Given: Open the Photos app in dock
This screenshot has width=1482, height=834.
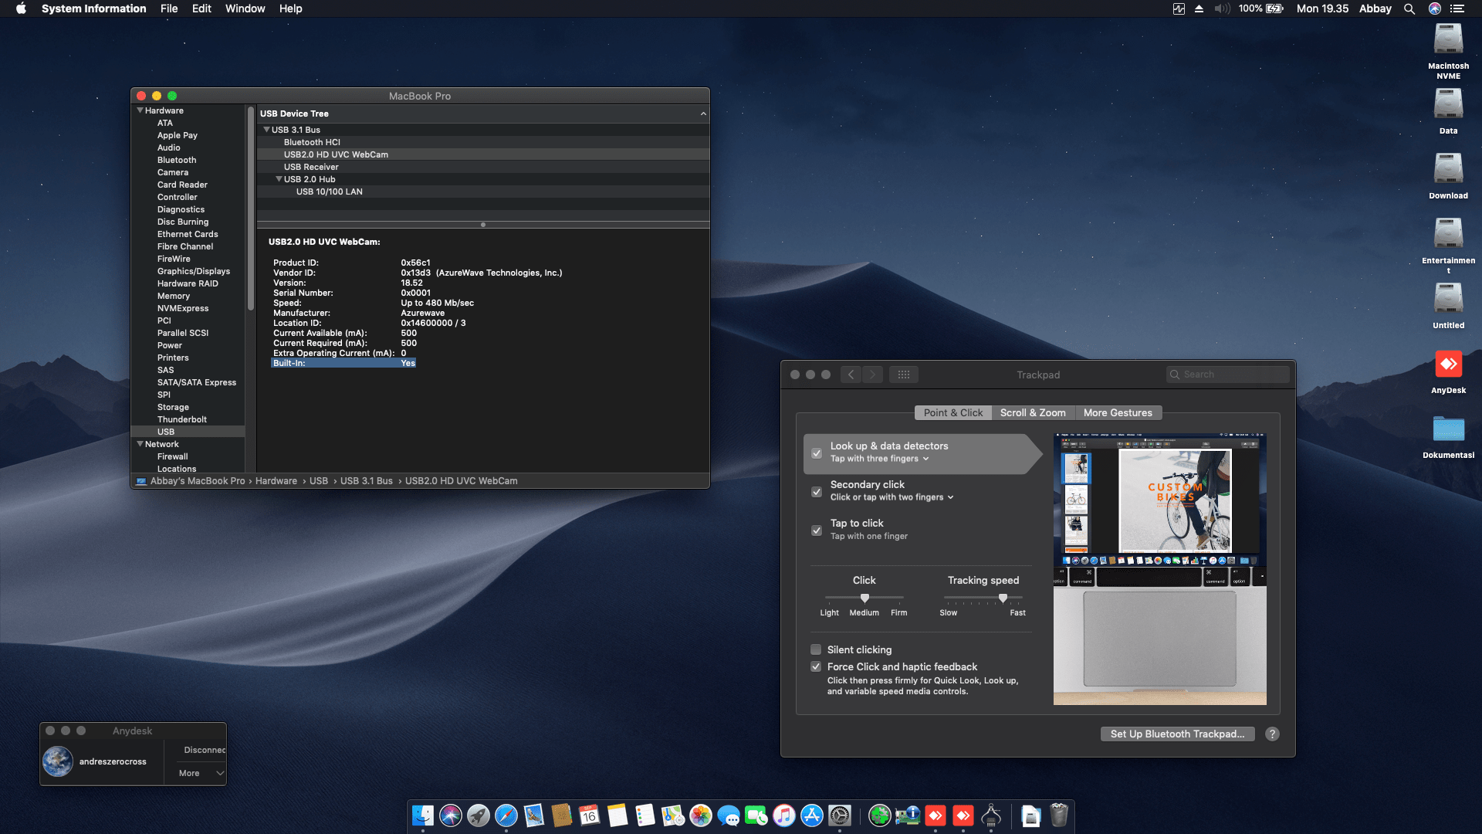Looking at the screenshot, I should click(701, 815).
